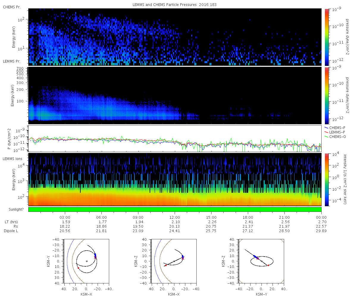Click the 'LEMMS Ions' panel label

(x=12, y=159)
